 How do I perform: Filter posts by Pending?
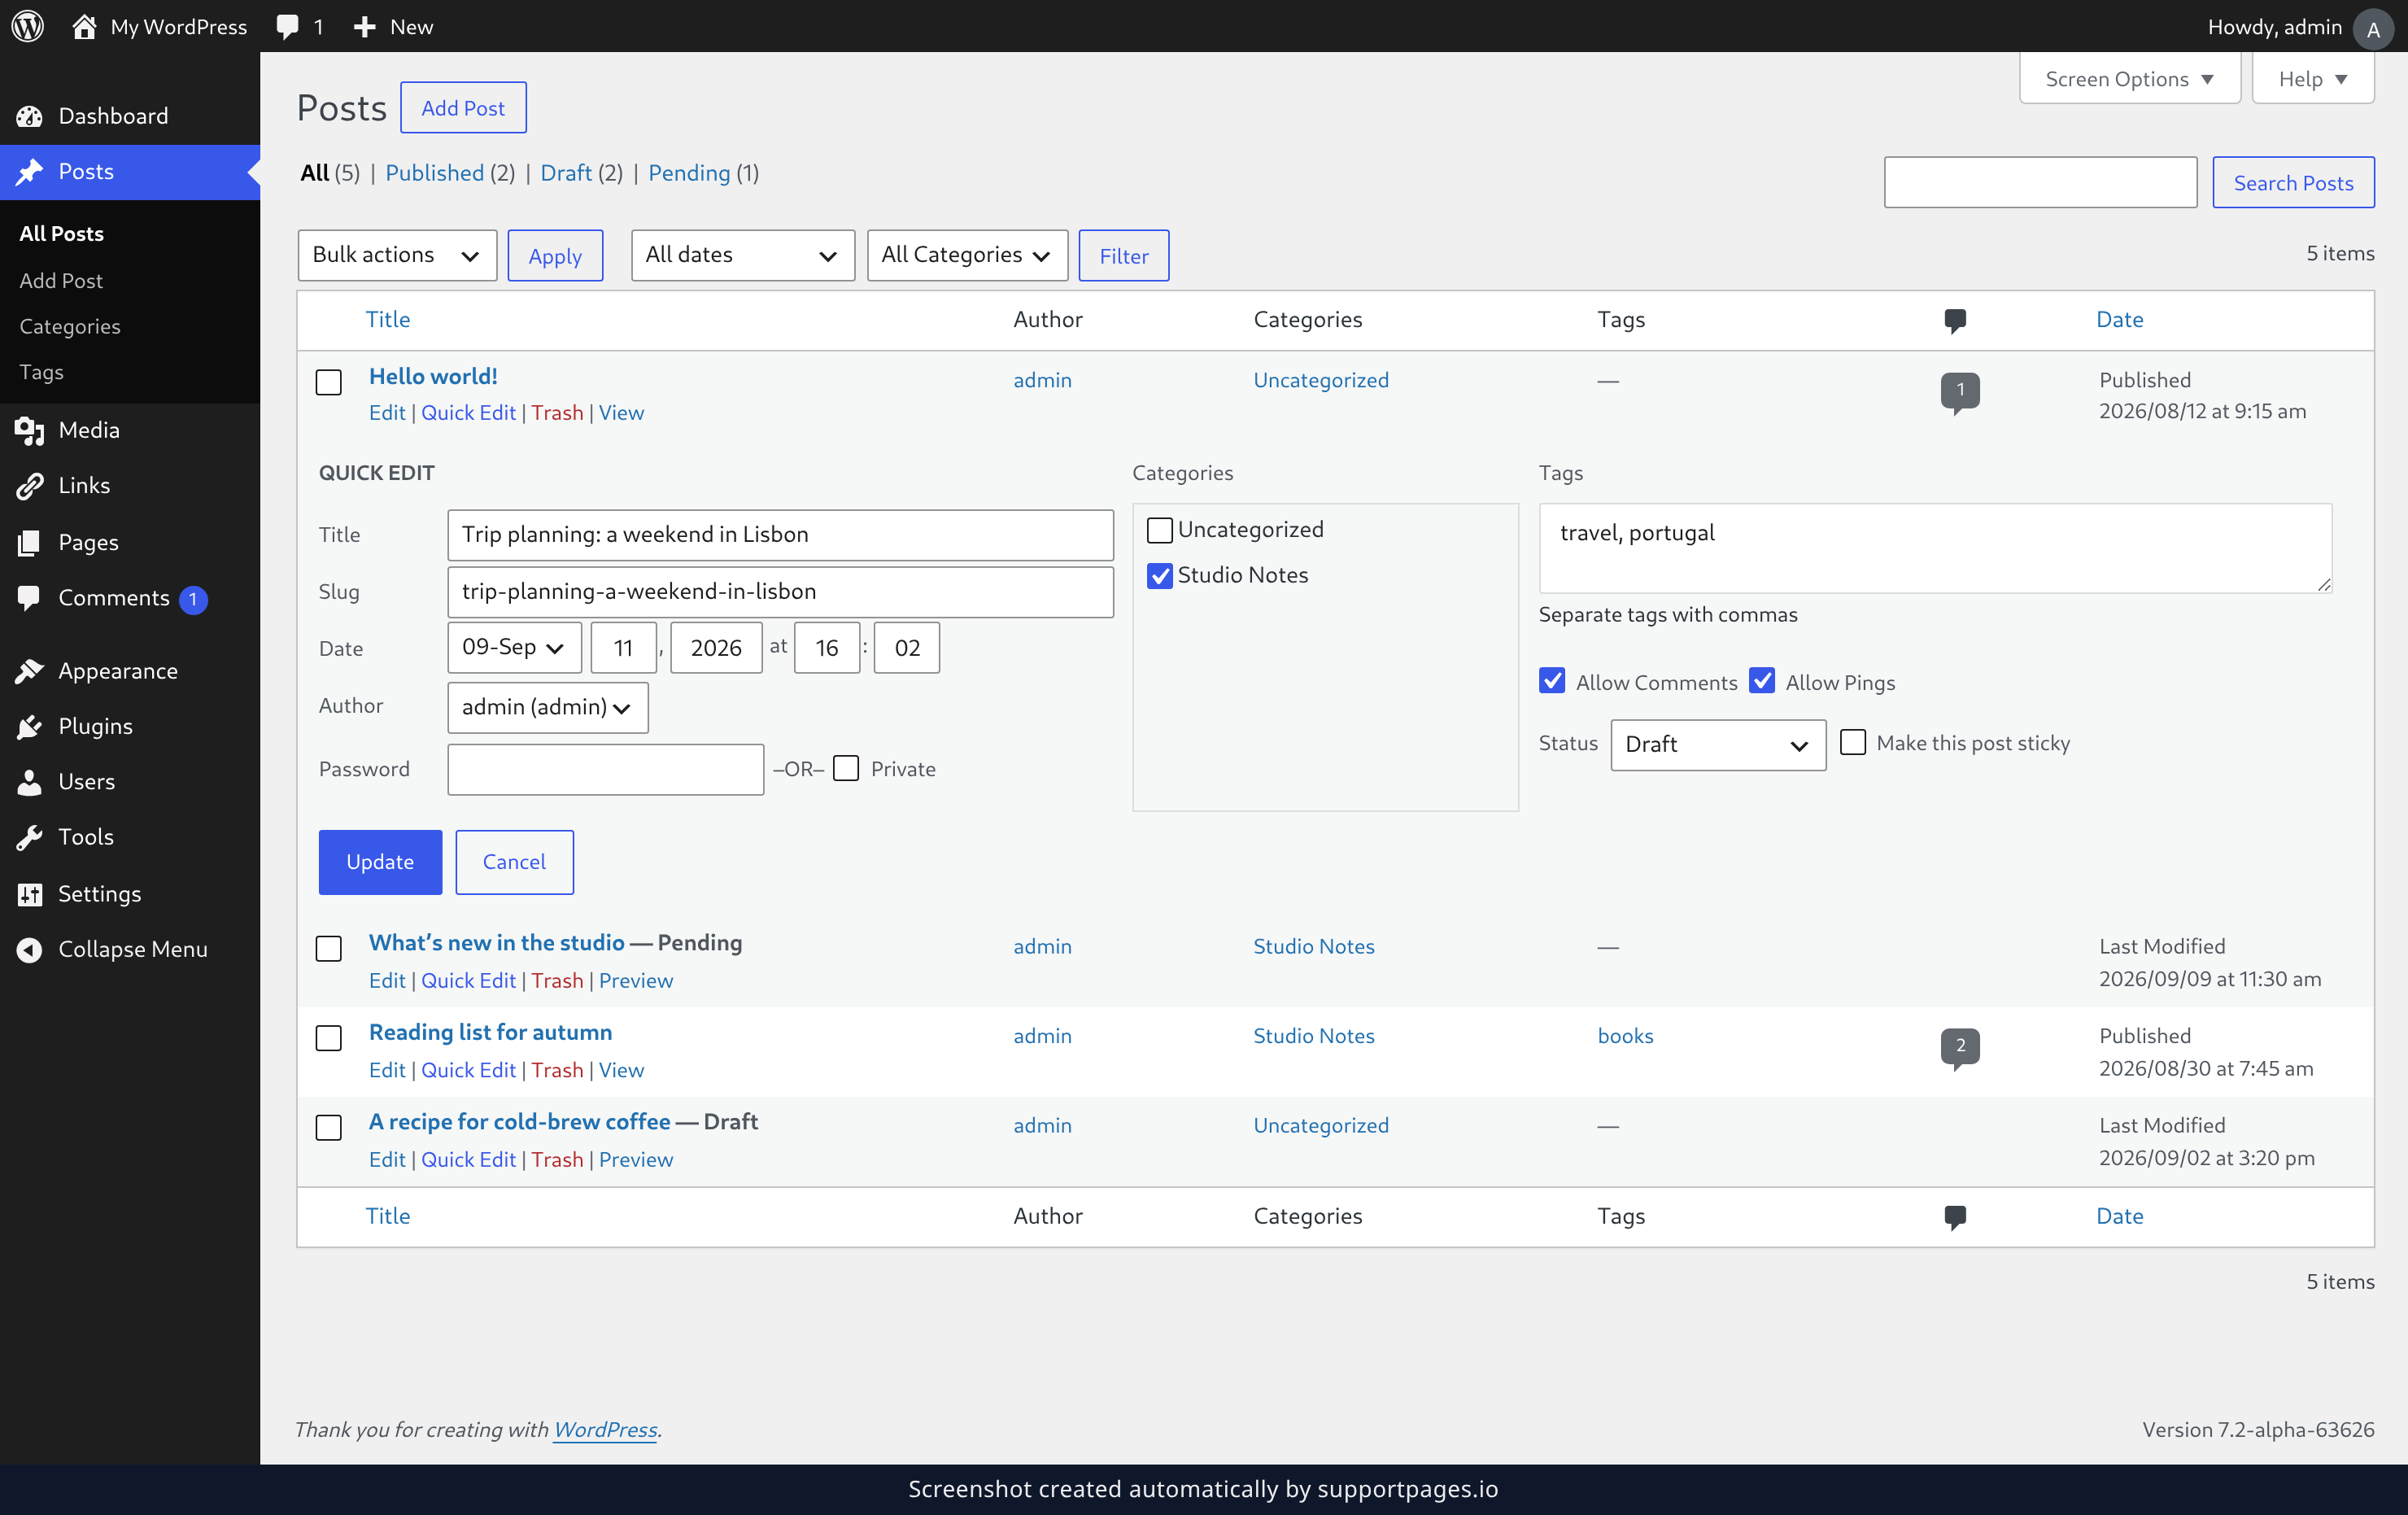[689, 173]
